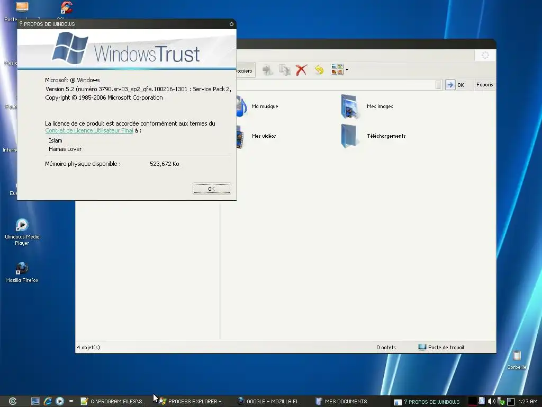
Task: Select the Poste de travail desktop icon
Action: coord(22,11)
